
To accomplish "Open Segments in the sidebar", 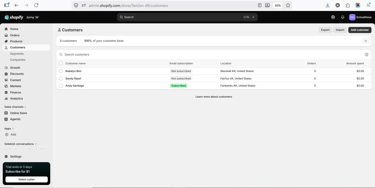I will click(x=17, y=54).
